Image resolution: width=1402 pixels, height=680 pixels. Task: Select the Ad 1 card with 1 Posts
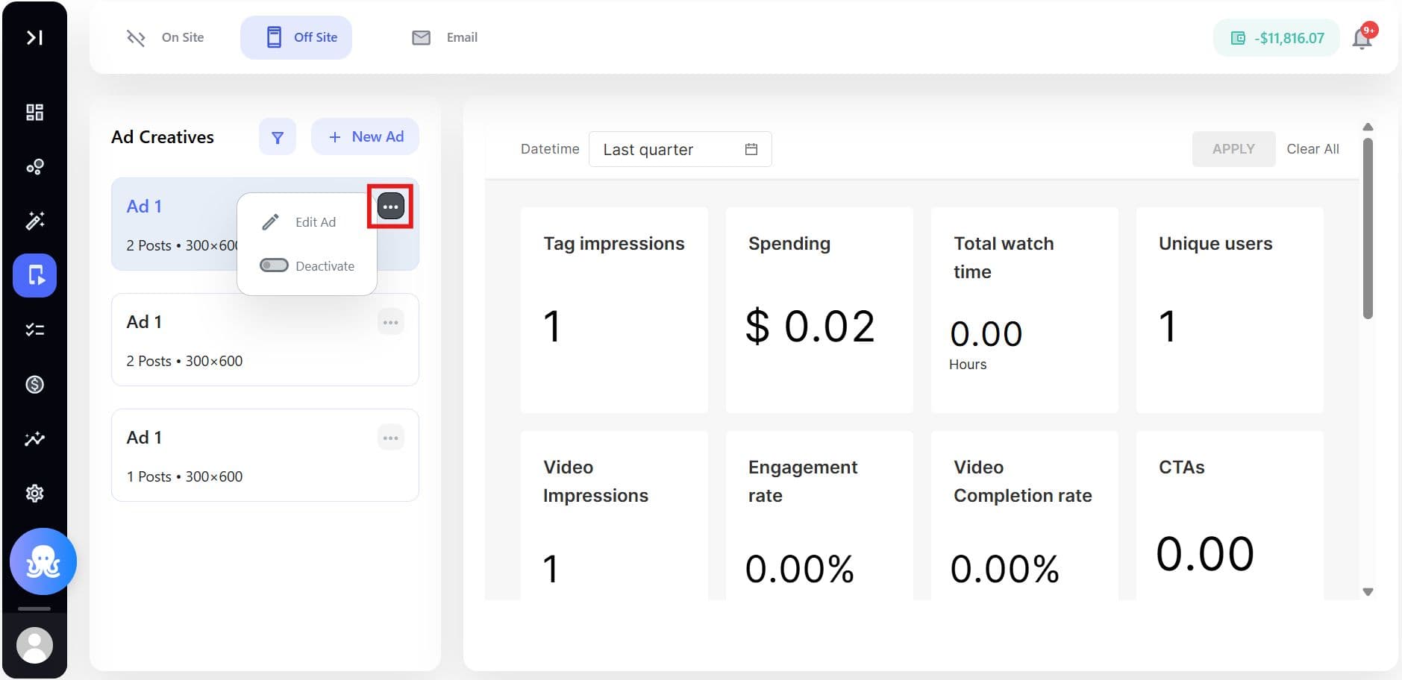[265, 455]
